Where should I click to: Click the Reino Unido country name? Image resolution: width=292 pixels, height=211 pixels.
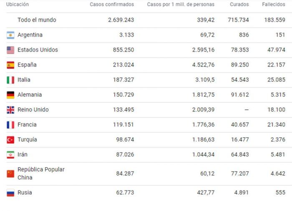click(x=33, y=110)
